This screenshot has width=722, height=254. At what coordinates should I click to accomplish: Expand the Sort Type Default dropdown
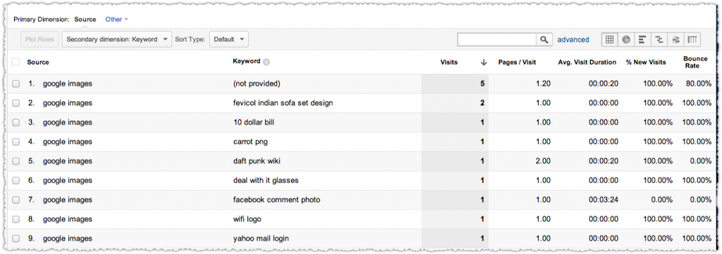(229, 39)
